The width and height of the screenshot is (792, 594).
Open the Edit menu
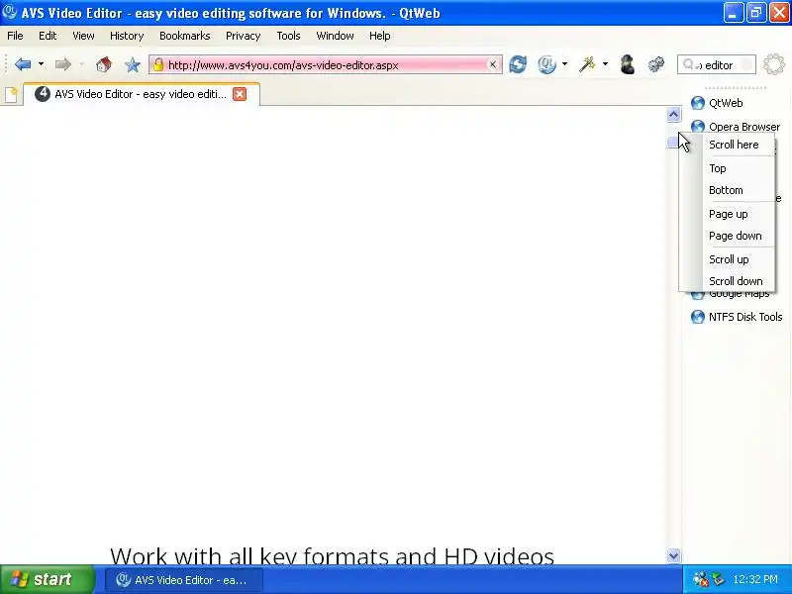(x=48, y=36)
